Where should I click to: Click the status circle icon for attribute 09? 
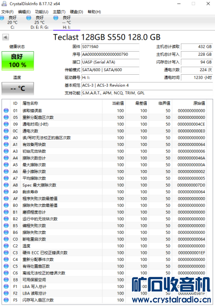pyautogui.click(x=6, y=124)
